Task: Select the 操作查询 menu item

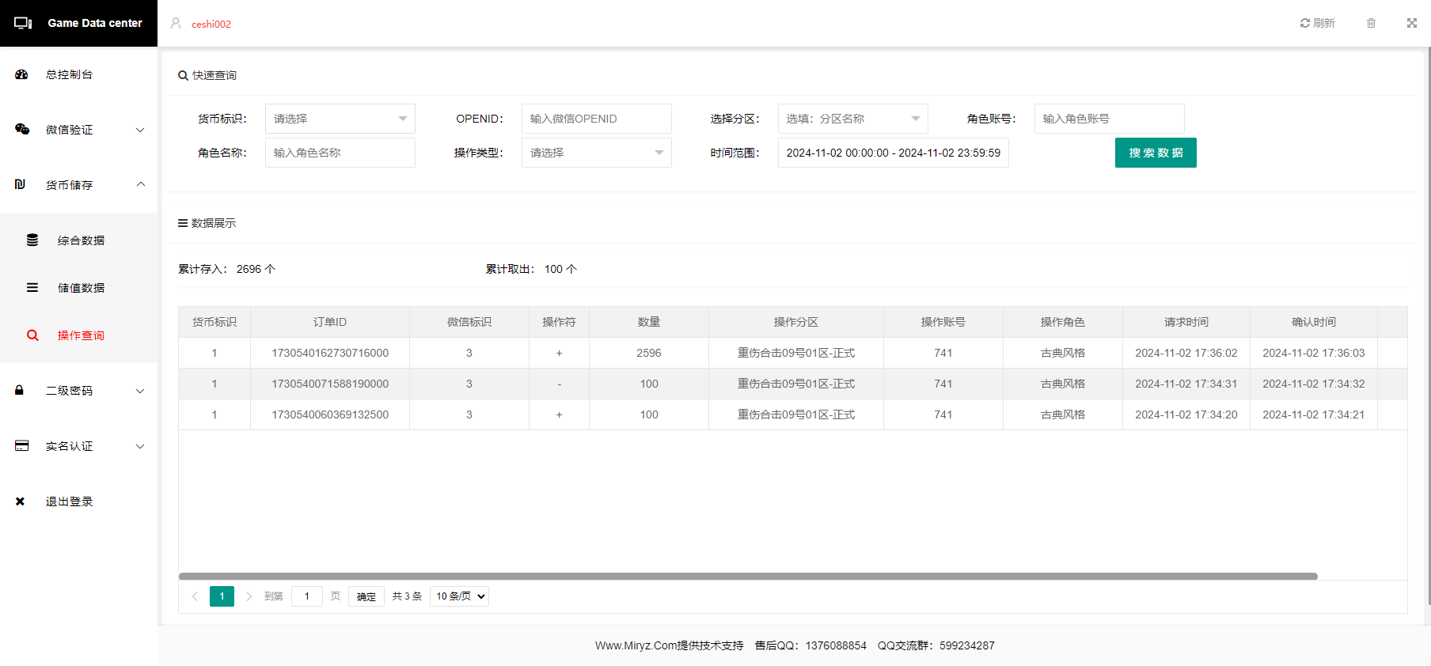Action: tap(81, 335)
